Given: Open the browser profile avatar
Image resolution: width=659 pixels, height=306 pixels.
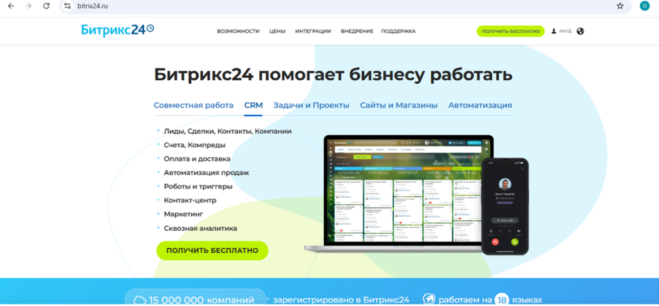Looking at the screenshot, I should point(644,6).
